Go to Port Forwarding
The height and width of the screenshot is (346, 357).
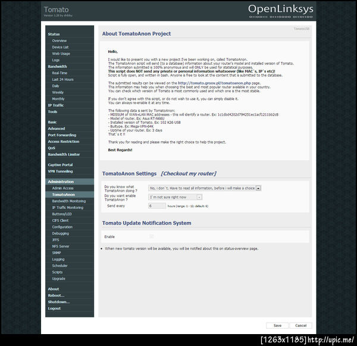62,135
